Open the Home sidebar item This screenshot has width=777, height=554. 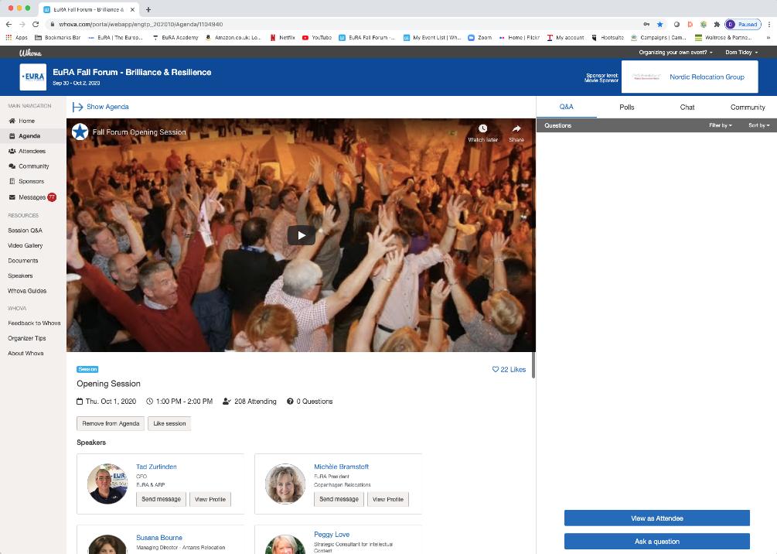click(22, 121)
